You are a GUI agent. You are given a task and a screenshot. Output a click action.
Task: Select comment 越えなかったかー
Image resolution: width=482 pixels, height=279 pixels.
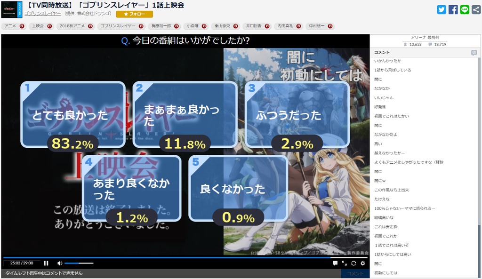389,153
